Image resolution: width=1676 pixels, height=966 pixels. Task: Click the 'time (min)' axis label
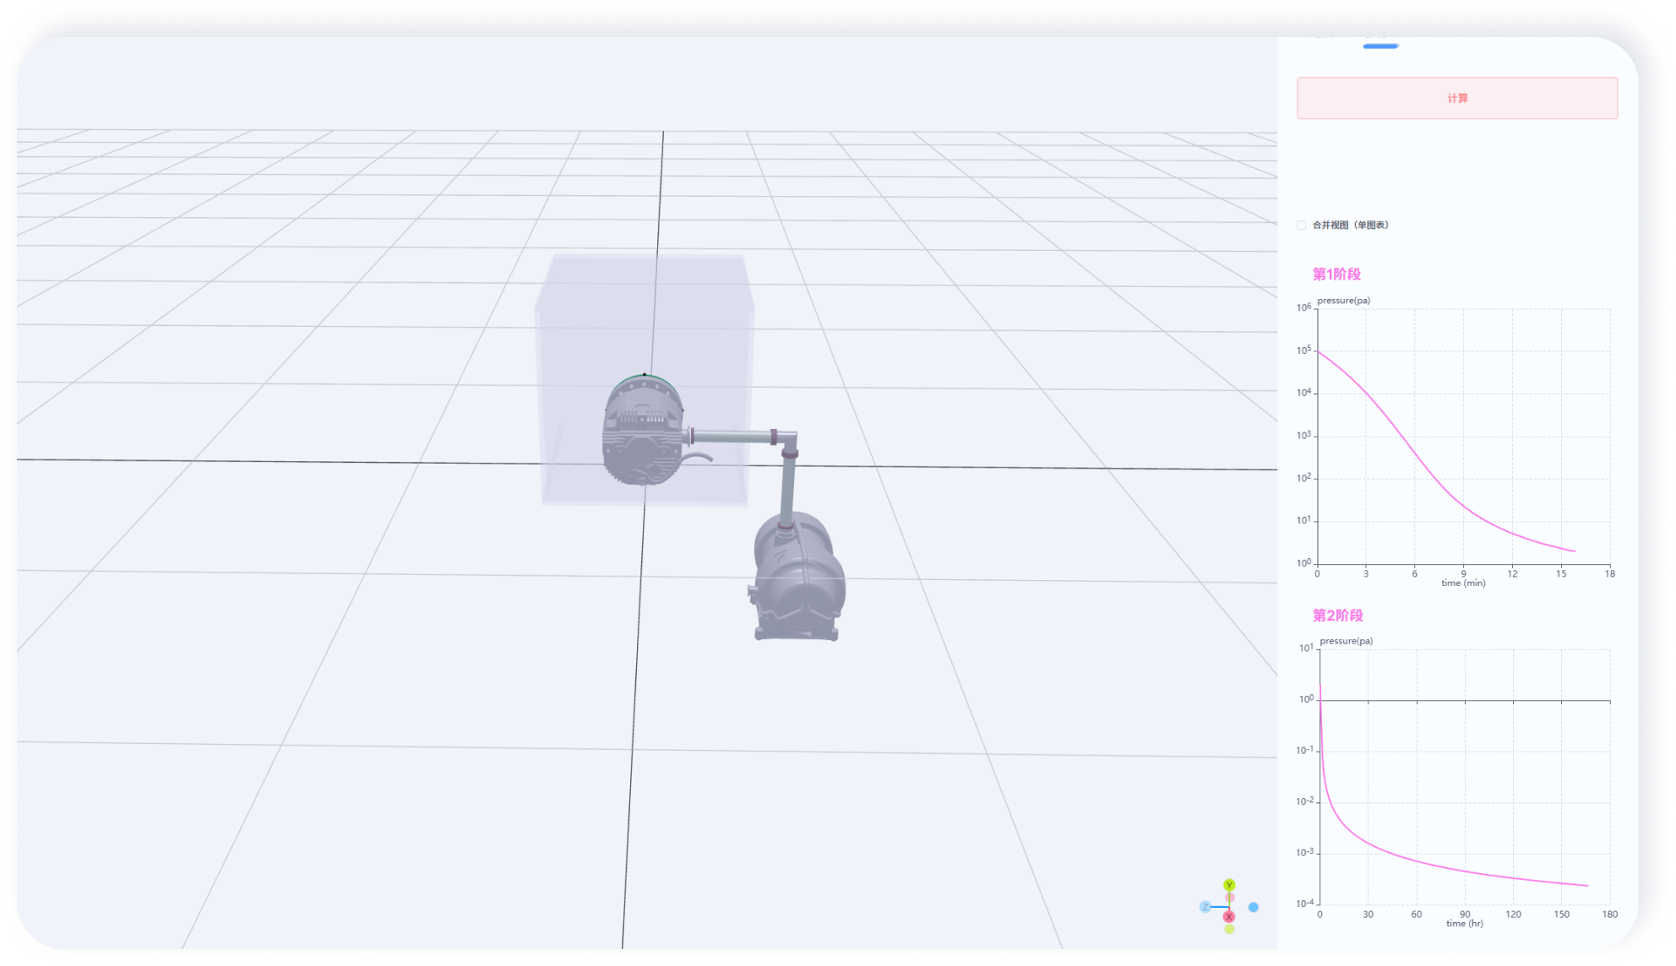click(x=1463, y=583)
